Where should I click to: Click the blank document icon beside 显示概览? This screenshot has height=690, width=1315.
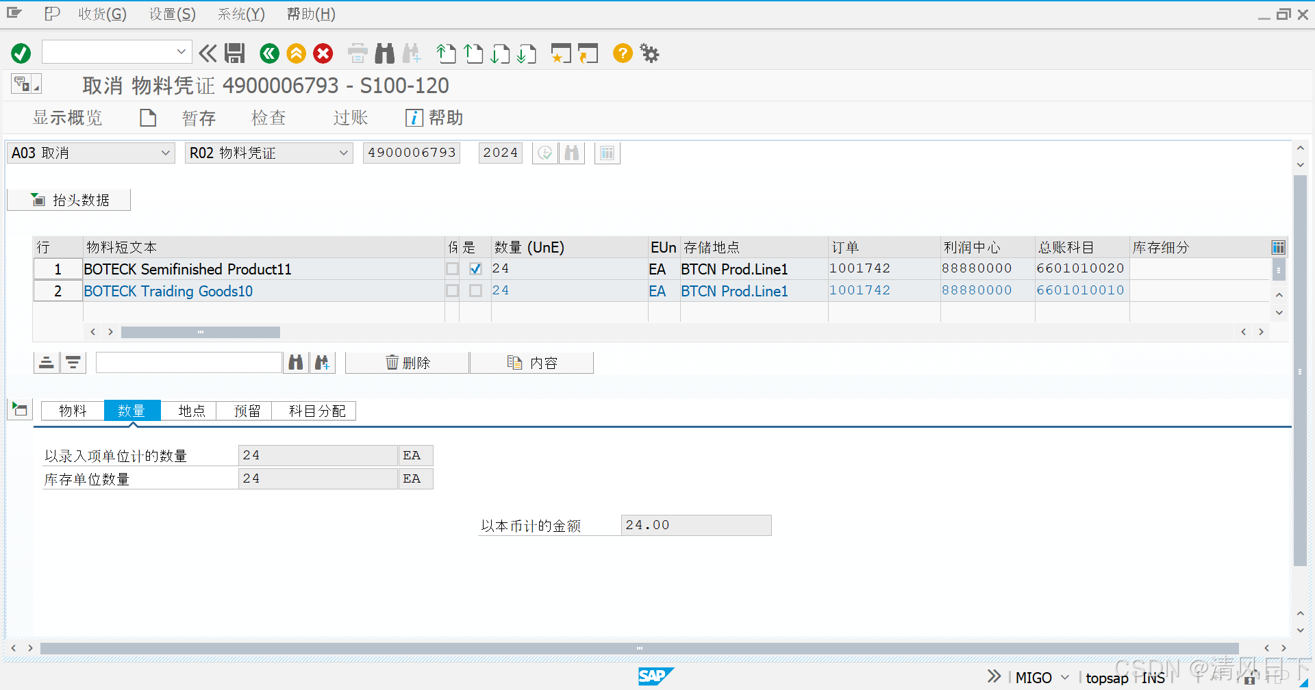click(148, 118)
